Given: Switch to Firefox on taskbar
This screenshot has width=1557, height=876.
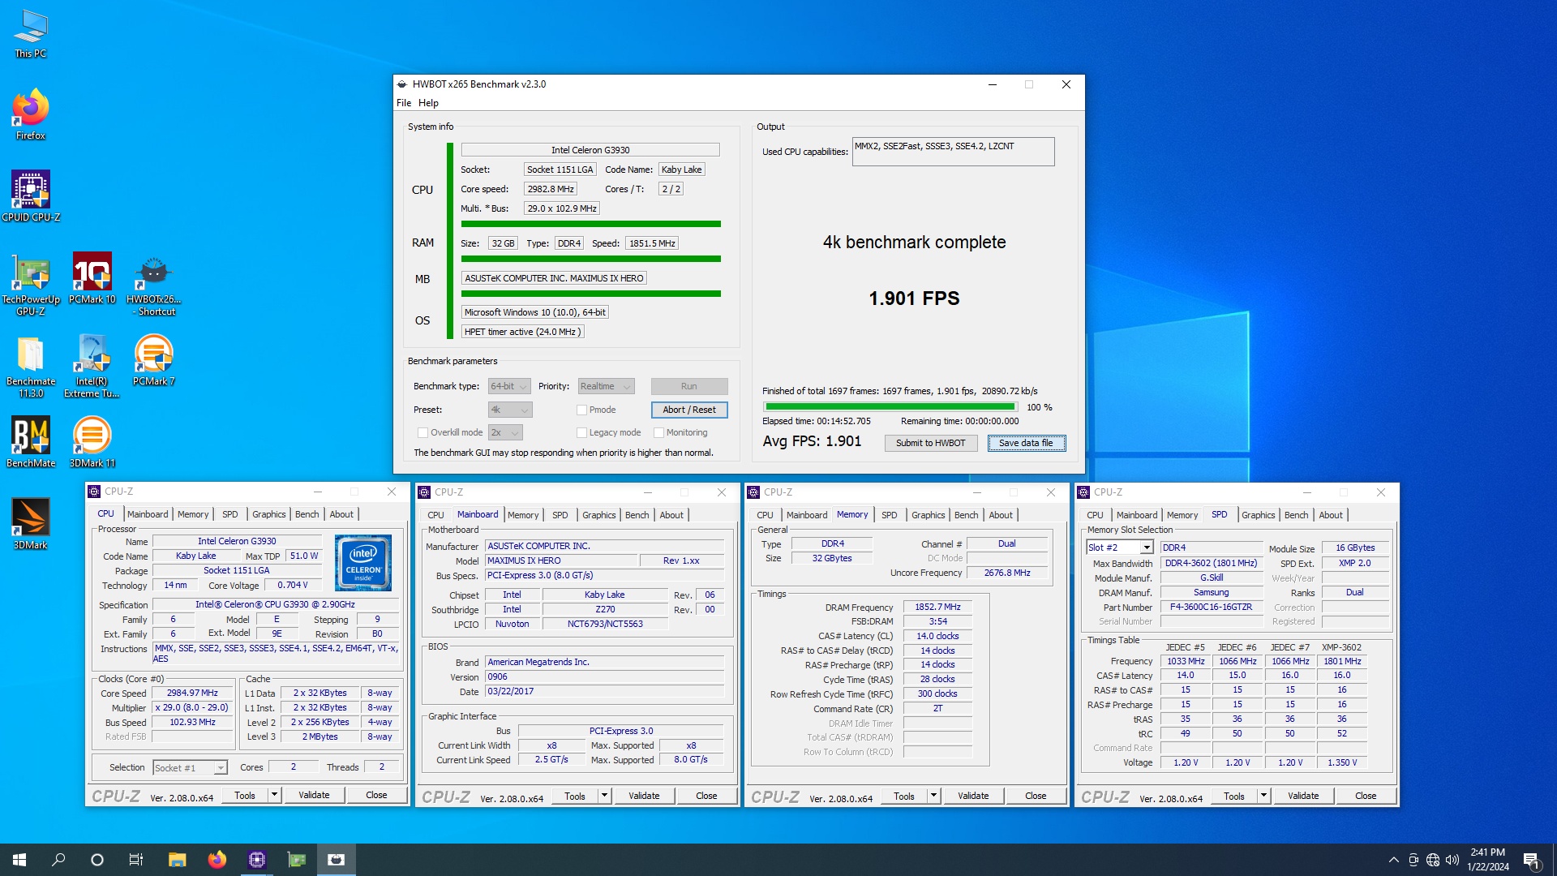Looking at the screenshot, I should pos(217,860).
